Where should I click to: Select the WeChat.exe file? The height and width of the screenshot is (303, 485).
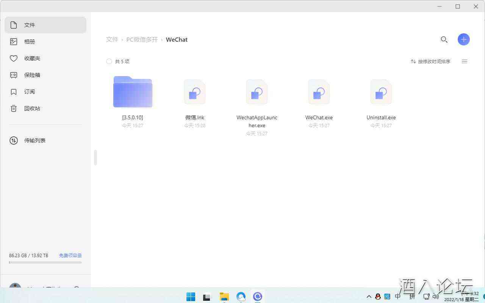319,92
